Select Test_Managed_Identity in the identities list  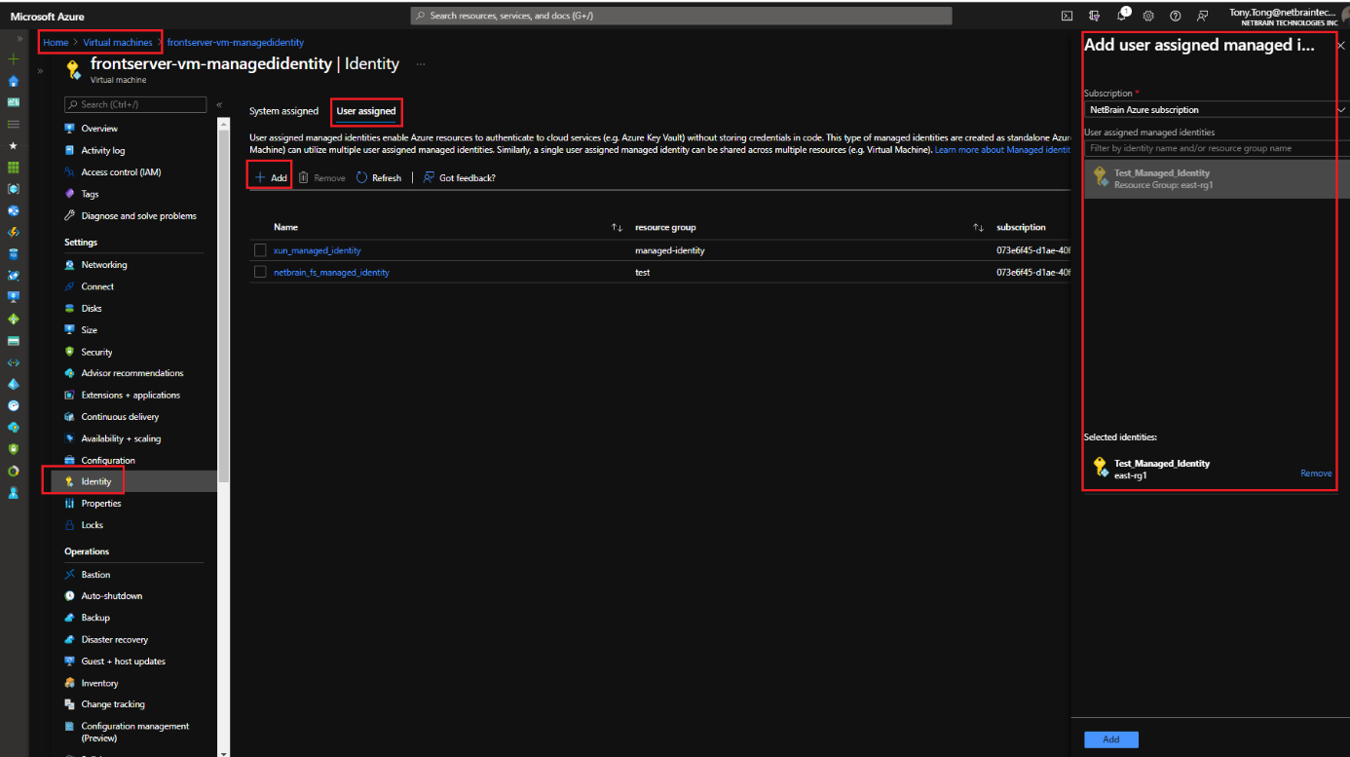(1217, 178)
